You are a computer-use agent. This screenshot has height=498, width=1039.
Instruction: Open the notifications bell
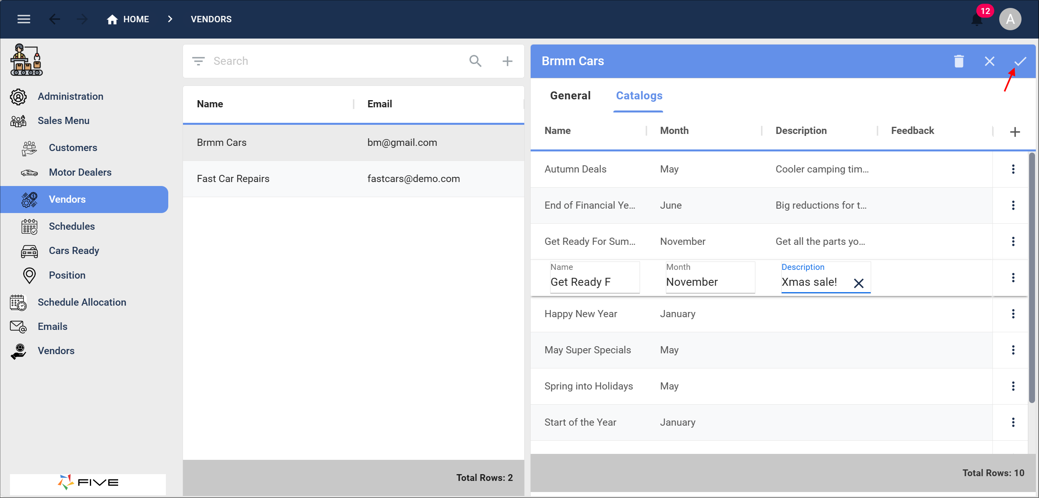977,19
